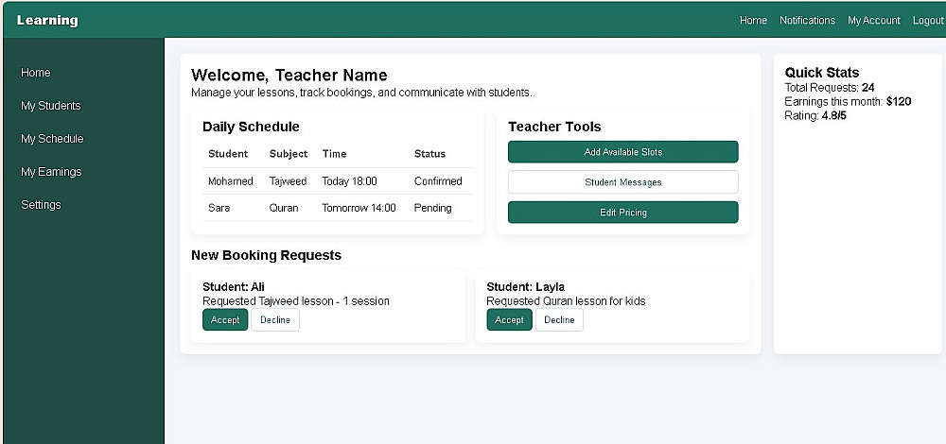Decline Ali's booking request
Image resolution: width=946 pixels, height=444 pixels.
(x=275, y=320)
